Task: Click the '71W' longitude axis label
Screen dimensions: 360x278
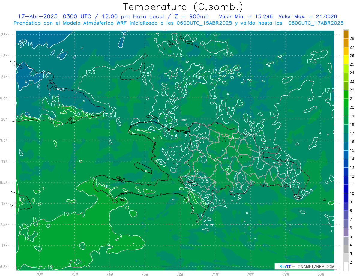Action: [x=215, y=274]
